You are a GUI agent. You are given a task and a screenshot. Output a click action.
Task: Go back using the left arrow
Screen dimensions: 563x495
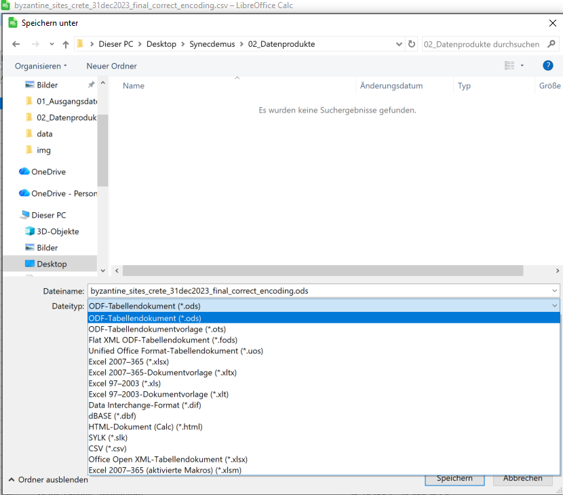click(16, 44)
